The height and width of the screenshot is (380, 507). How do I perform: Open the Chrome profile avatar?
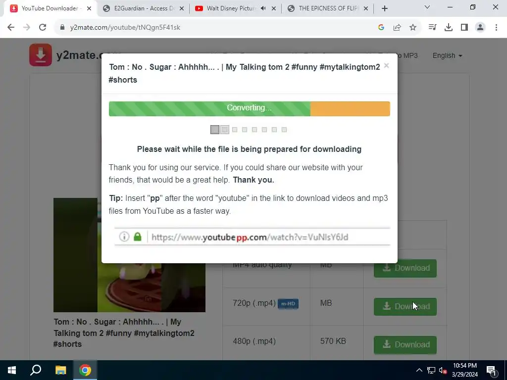(480, 28)
